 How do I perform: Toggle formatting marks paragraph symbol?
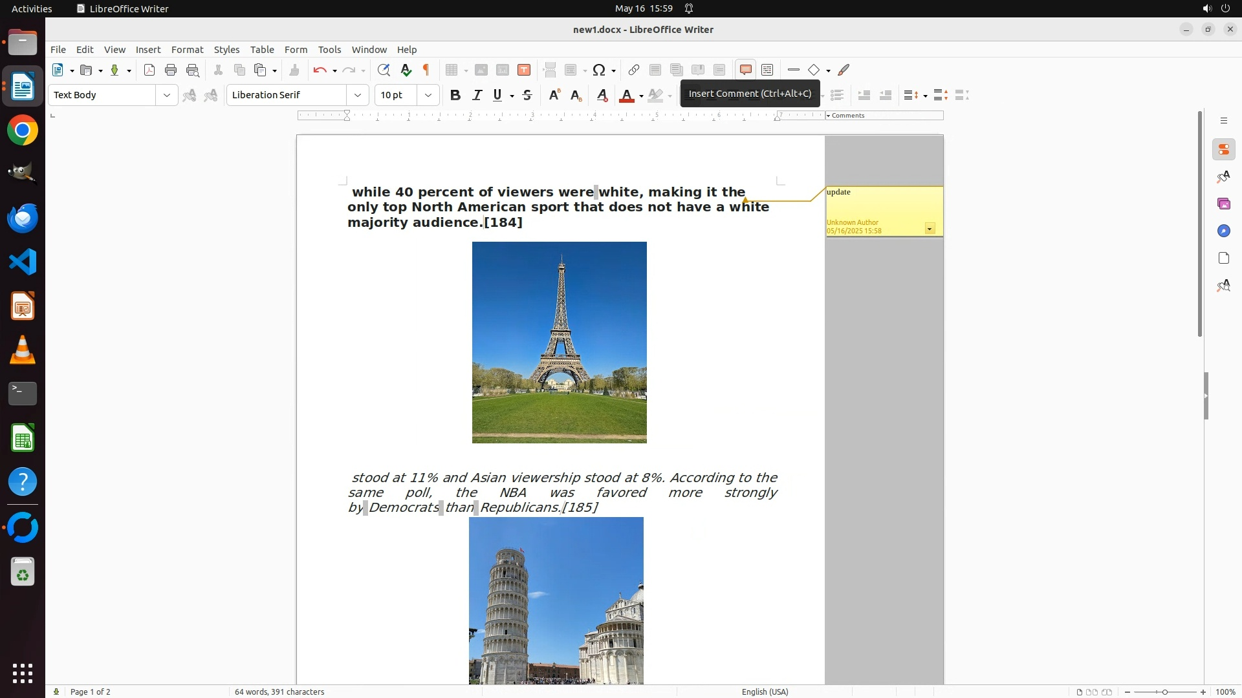pos(426,70)
